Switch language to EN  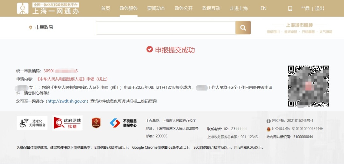(263, 8)
